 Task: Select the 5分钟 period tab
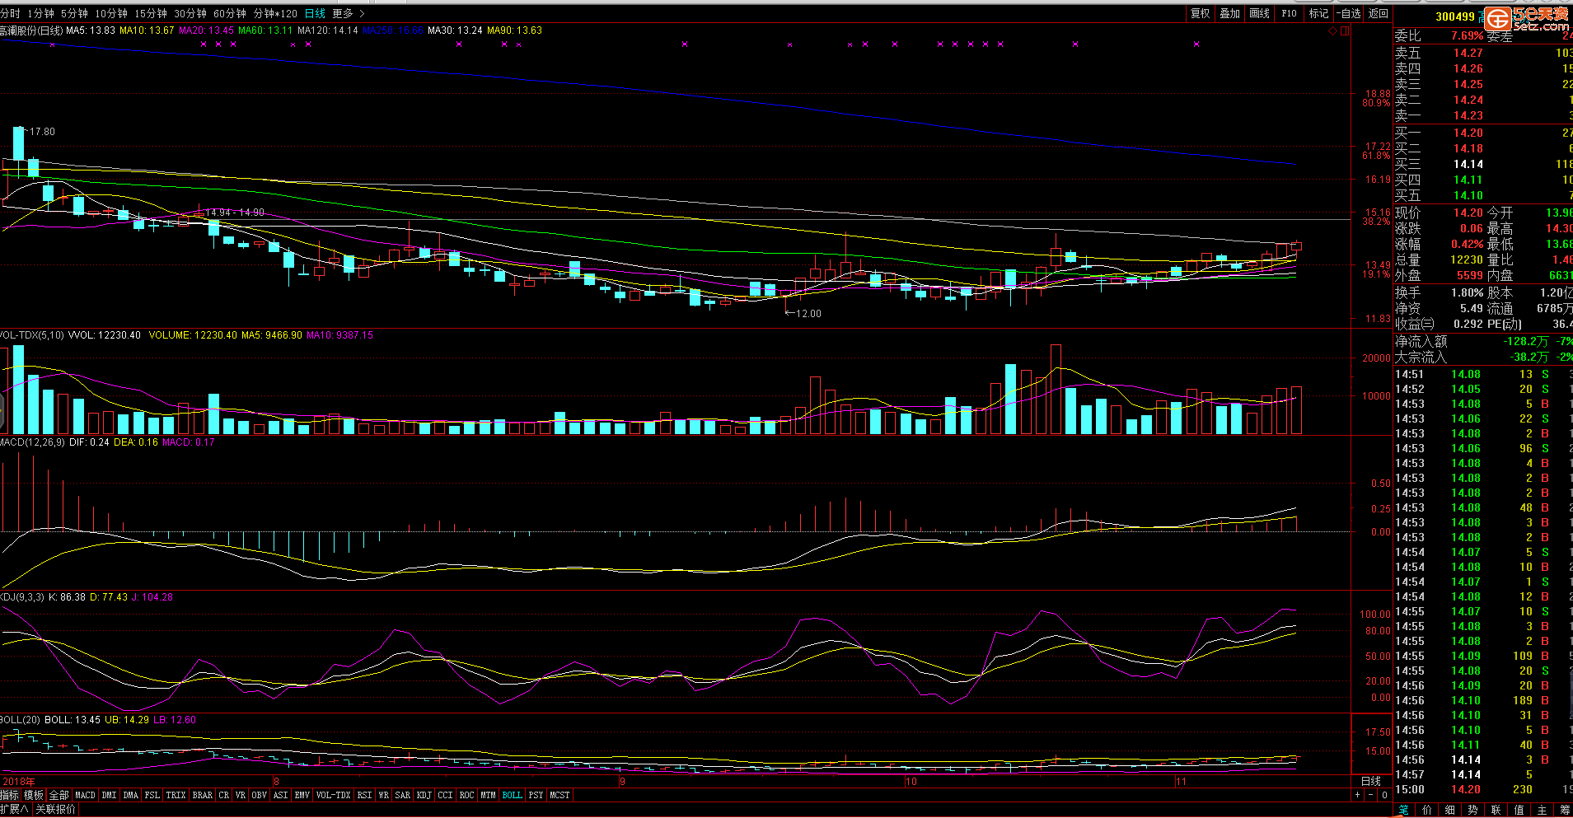coord(74,13)
